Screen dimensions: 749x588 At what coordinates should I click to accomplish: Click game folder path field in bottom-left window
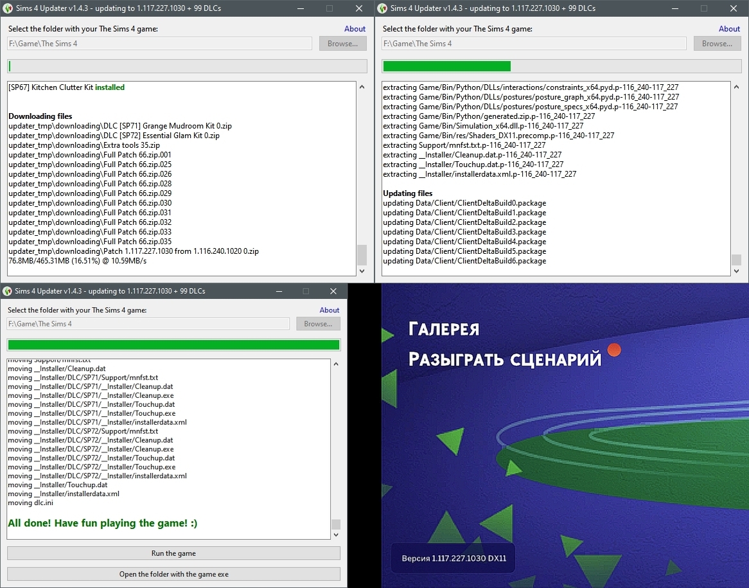point(148,324)
